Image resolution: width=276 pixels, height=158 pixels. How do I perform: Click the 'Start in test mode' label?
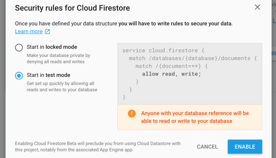[x=48, y=75]
